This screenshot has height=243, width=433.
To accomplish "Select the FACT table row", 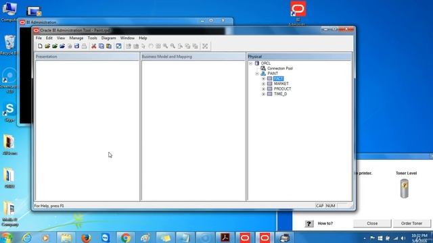I will coord(278,79).
